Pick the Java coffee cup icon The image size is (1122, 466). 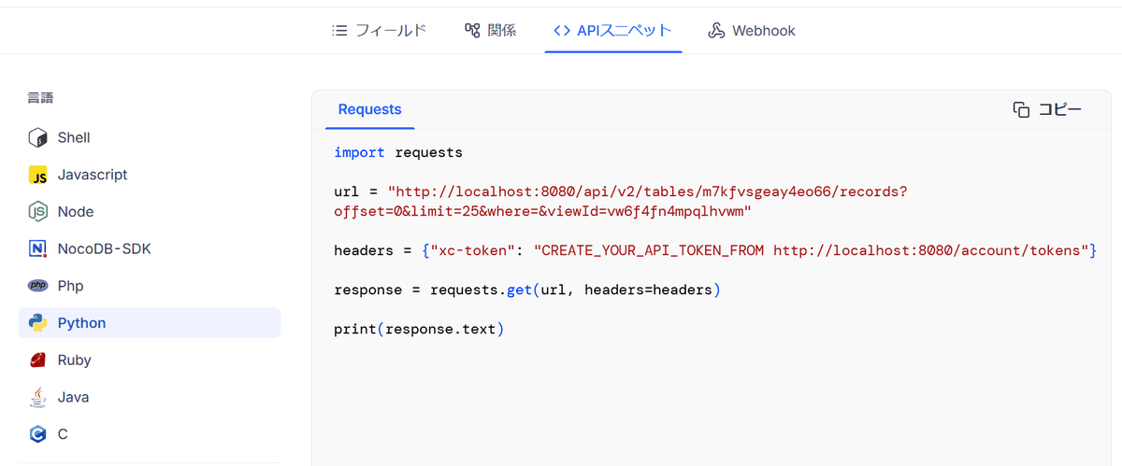[38, 397]
